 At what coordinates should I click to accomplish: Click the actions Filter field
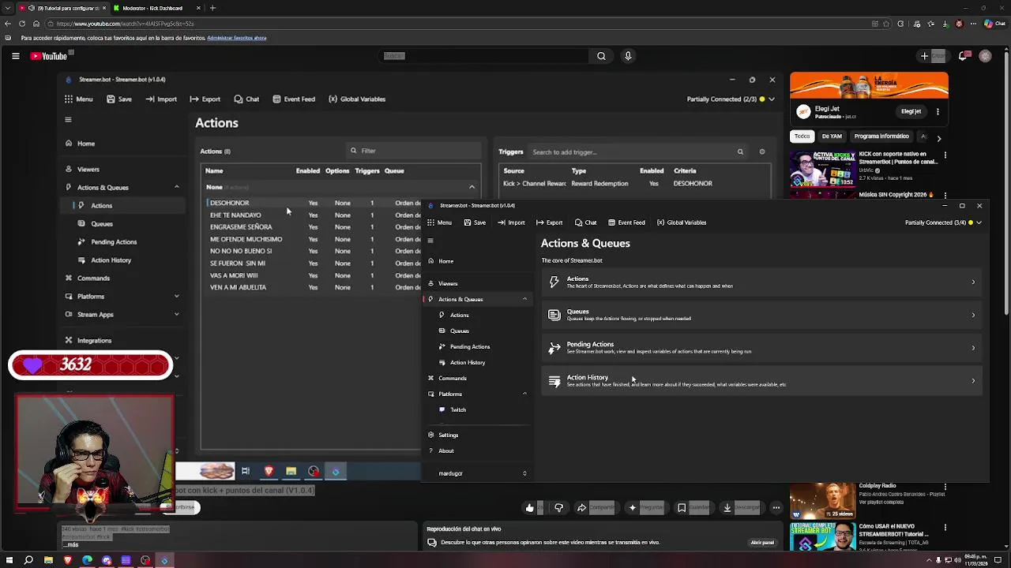413,151
